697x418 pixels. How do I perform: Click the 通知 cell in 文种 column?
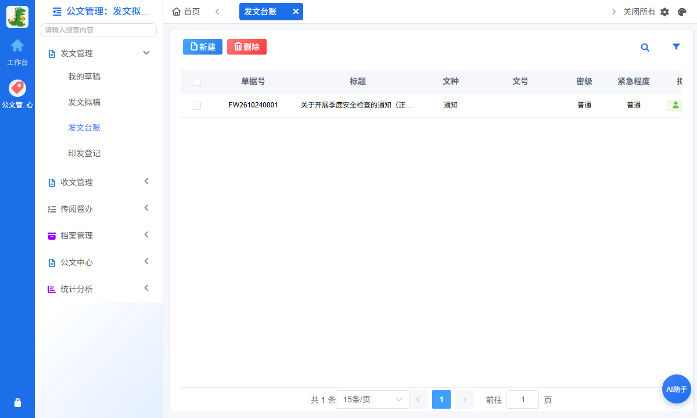tap(451, 105)
